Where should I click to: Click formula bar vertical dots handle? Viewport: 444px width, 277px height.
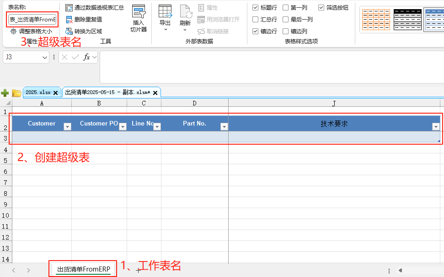tap(54, 57)
